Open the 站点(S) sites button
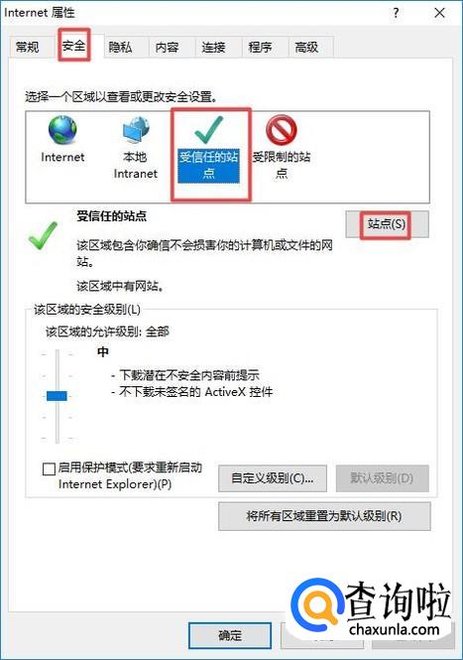Screen dimensions: 463x660 [x=387, y=224]
